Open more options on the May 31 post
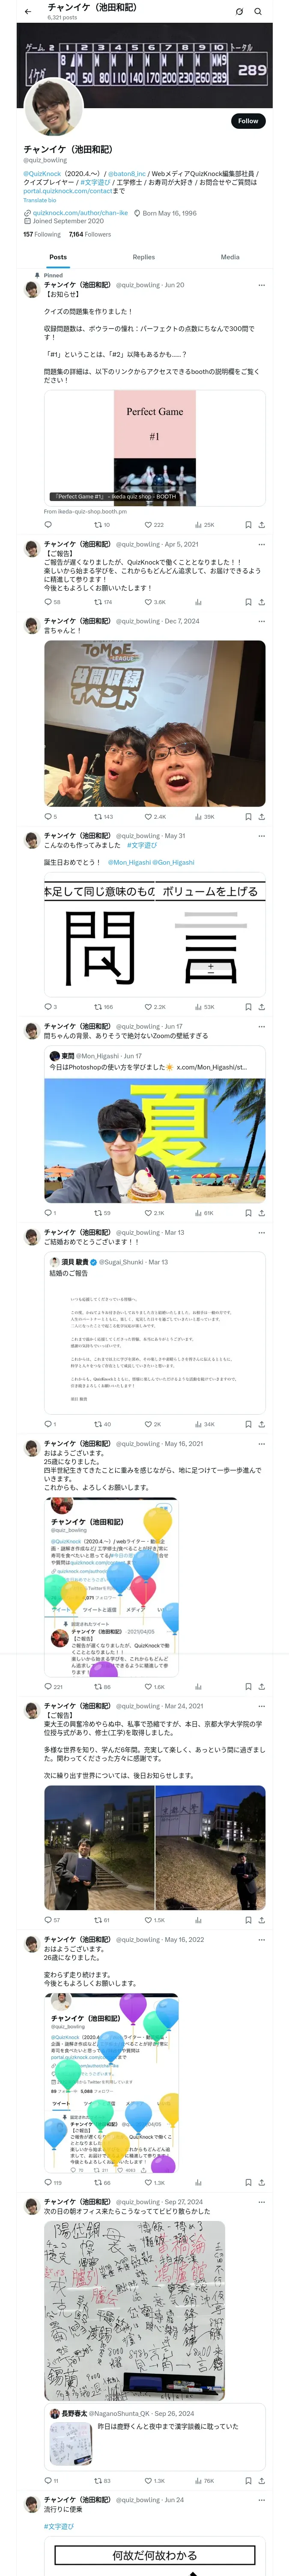The height and width of the screenshot is (2576, 289). pyautogui.click(x=262, y=835)
